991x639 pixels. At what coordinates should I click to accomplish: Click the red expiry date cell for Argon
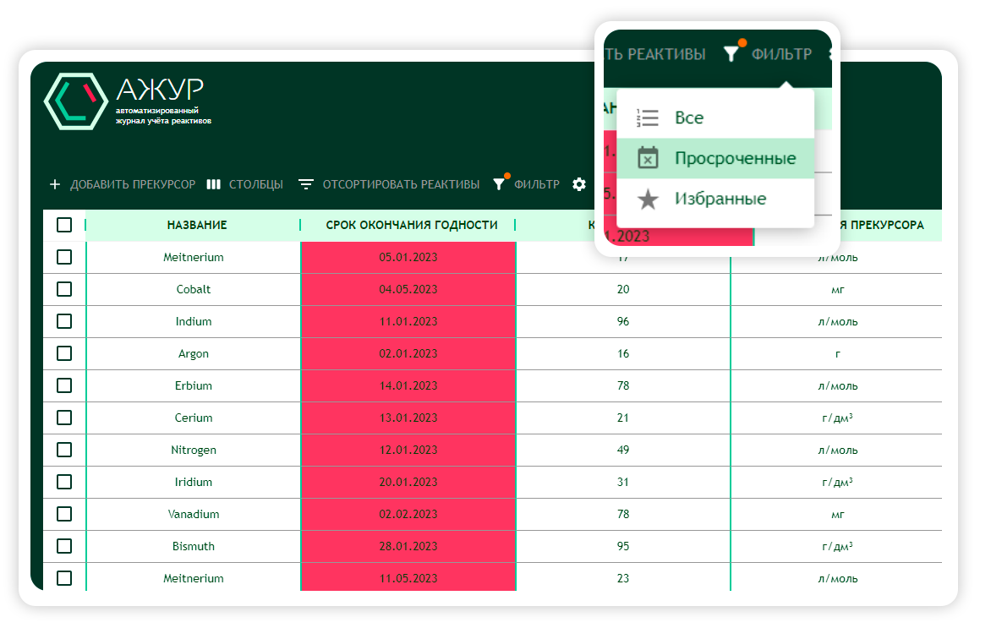[x=408, y=353]
